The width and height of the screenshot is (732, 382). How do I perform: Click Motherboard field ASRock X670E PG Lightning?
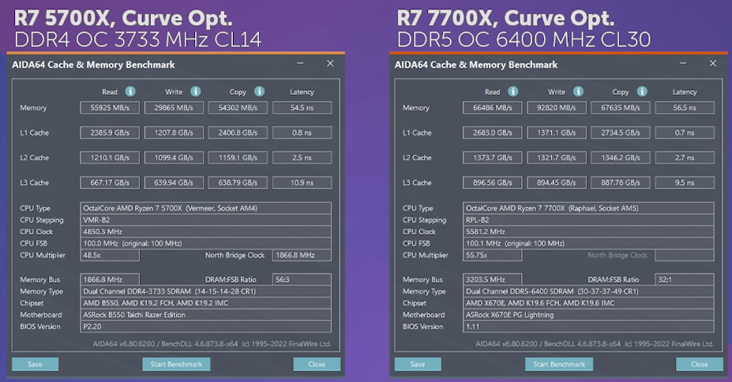click(589, 315)
